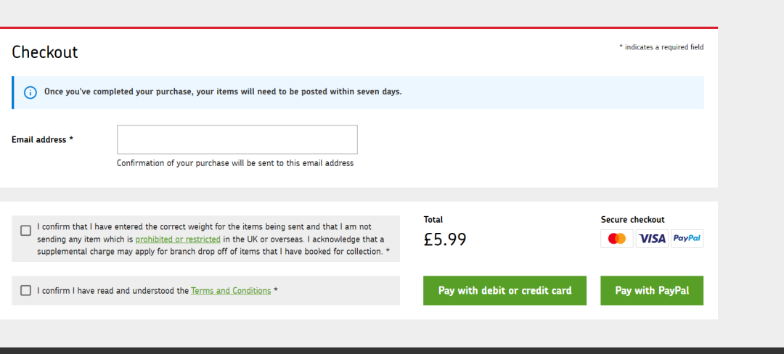The width and height of the screenshot is (784, 354).
Task: Tick the correct weight confirmation checkbox
Action: tap(25, 231)
